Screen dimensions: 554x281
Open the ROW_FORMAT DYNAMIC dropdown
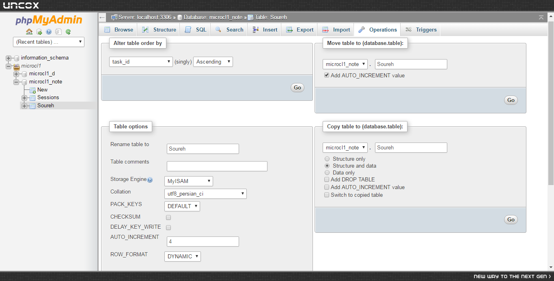click(x=183, y=256)
